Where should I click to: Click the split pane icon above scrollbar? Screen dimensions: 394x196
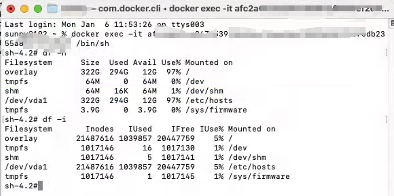[392, 23]
